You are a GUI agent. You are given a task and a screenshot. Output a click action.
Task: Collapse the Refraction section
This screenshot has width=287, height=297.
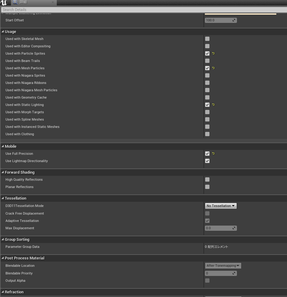[x=3, y=292]
